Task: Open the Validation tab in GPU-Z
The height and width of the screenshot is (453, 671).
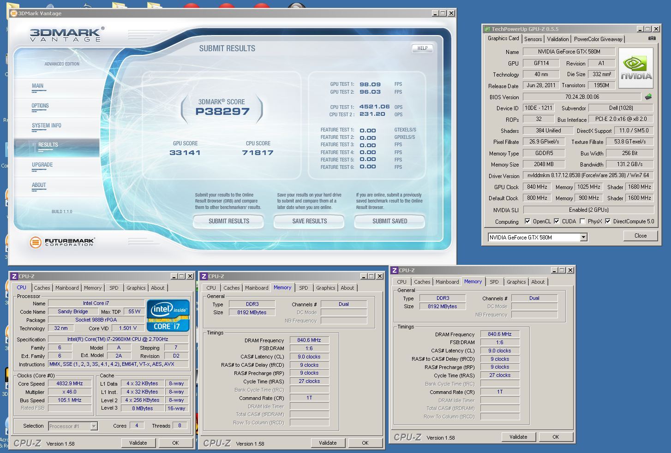Action: click(x=558, y=39)
